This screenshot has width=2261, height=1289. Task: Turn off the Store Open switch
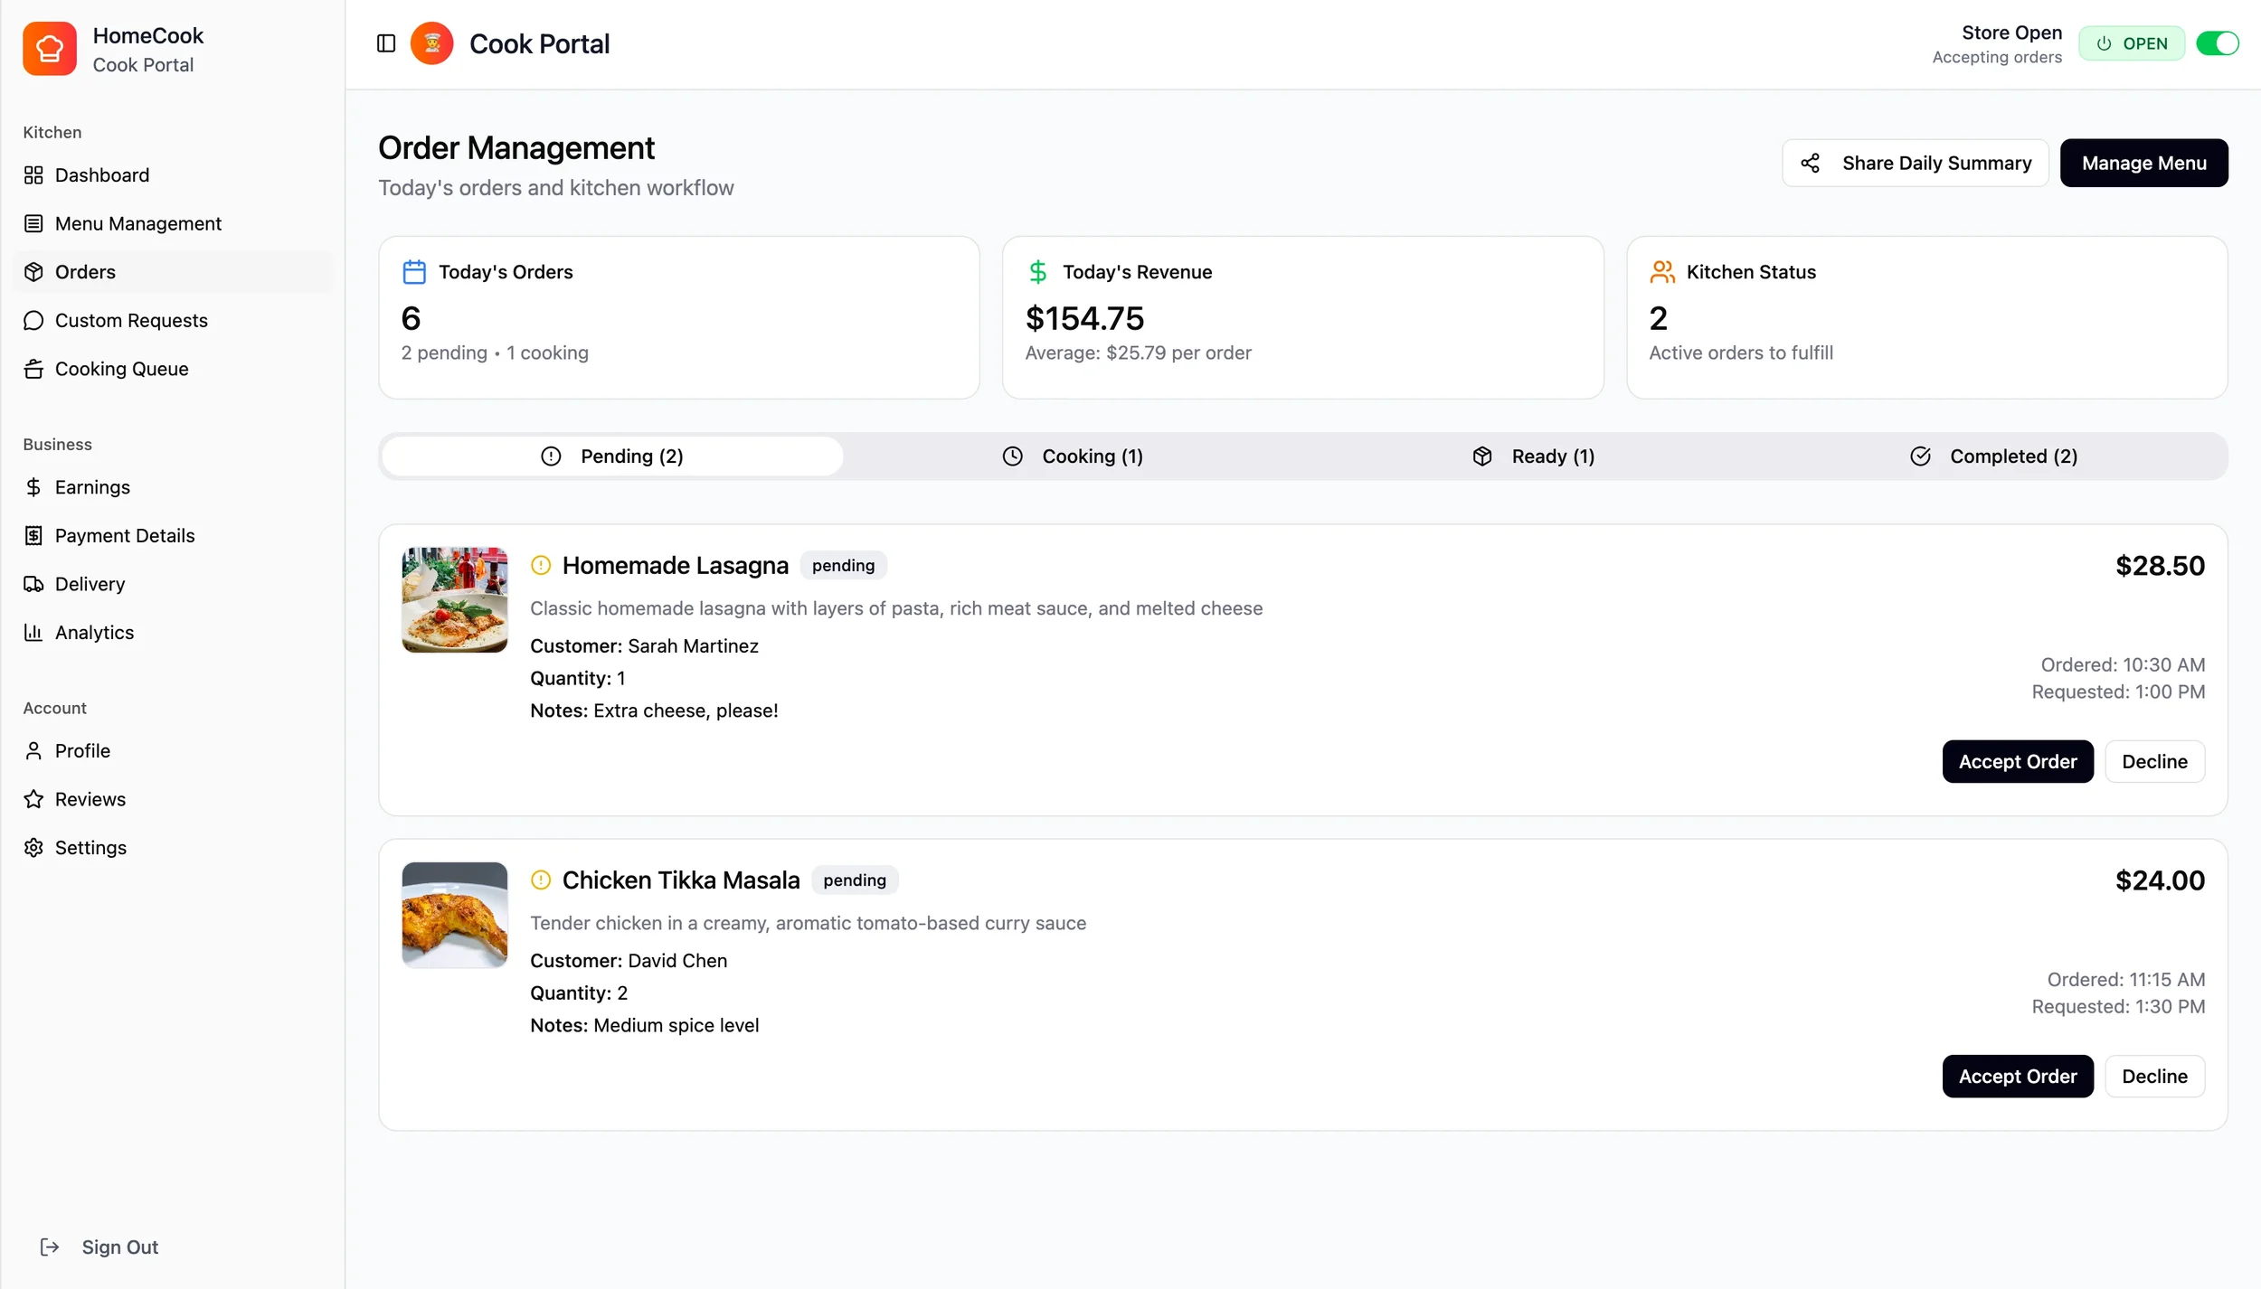pos(2217,43)
